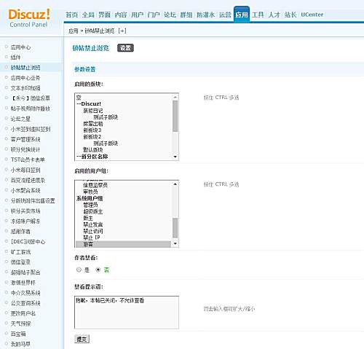Viewport: 364px width, 349px height.
Task: Click the Discuz! Control Panel logo
Action: pos(29,18)
